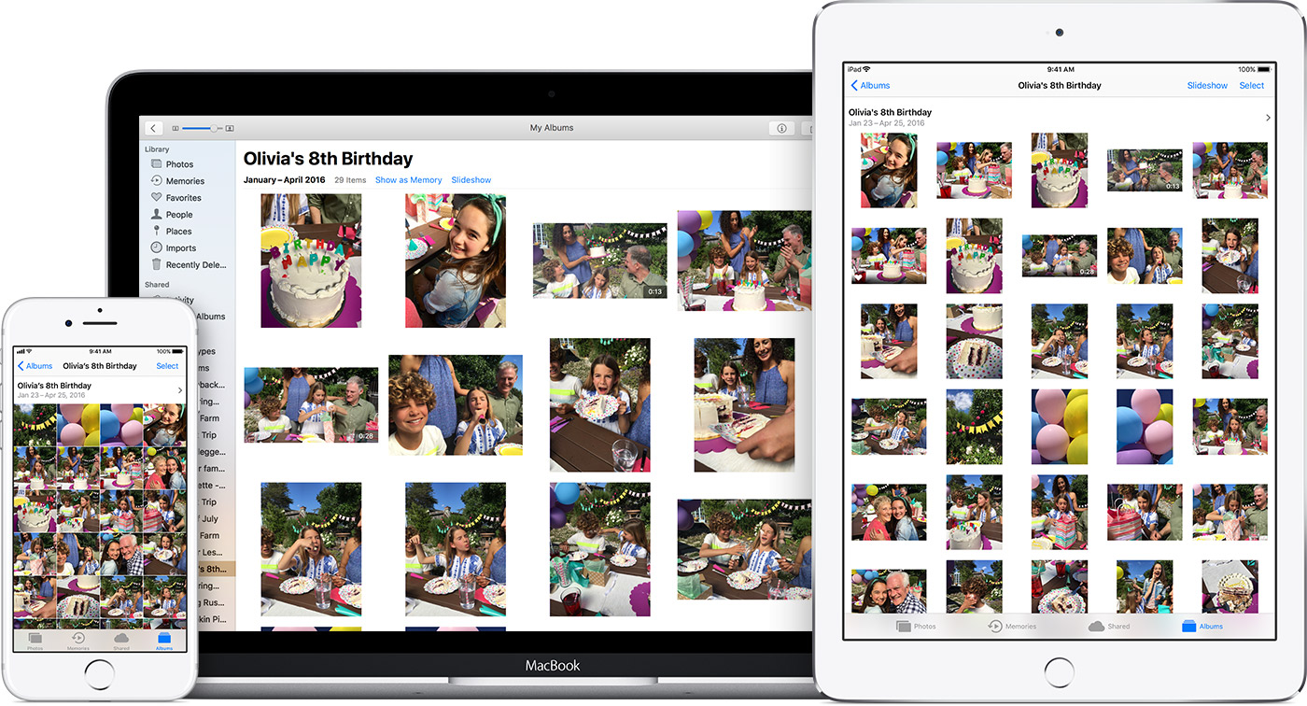Click the large thumbnail icon beside the MacBook zoom slider
This screenshot has height=706, width=1307.
pos(230,128)
